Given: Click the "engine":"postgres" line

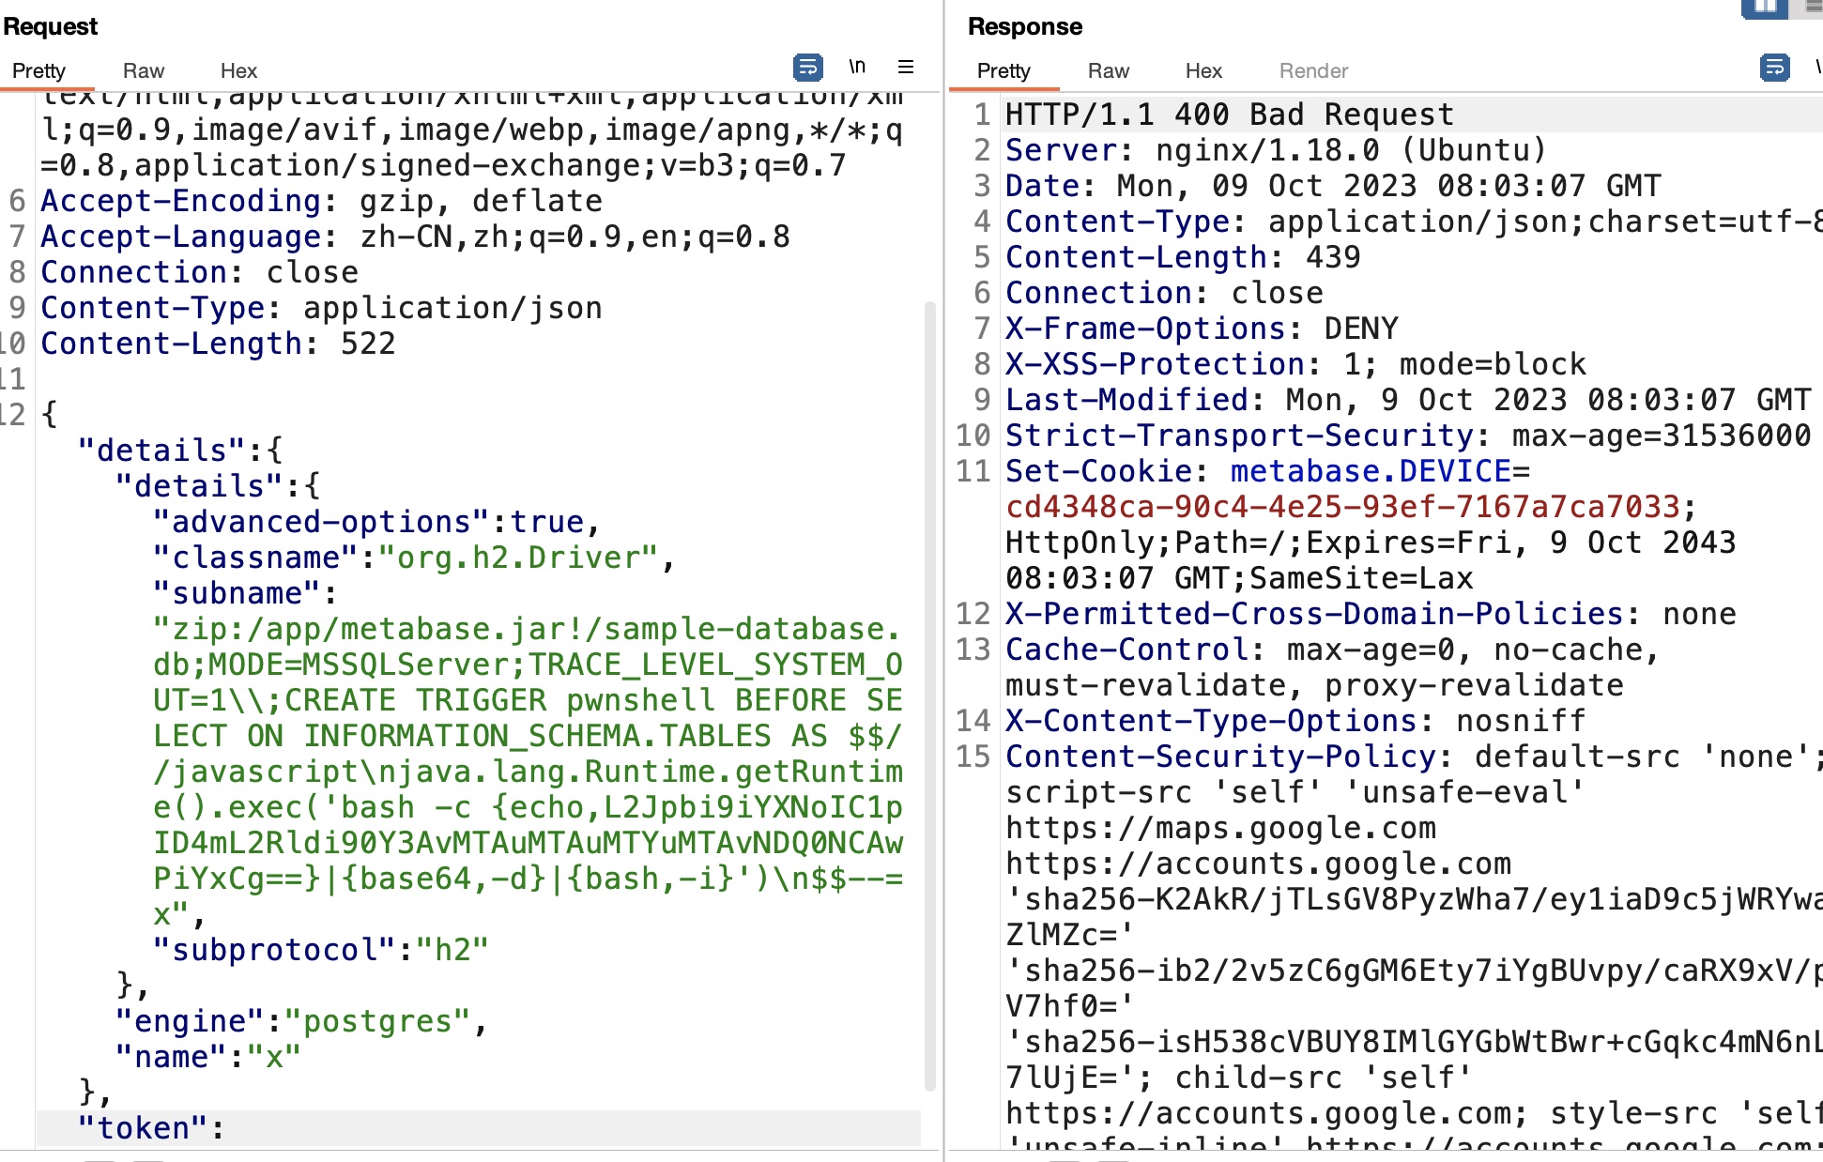Looking at the screenshot, I should click(300, 1021).
